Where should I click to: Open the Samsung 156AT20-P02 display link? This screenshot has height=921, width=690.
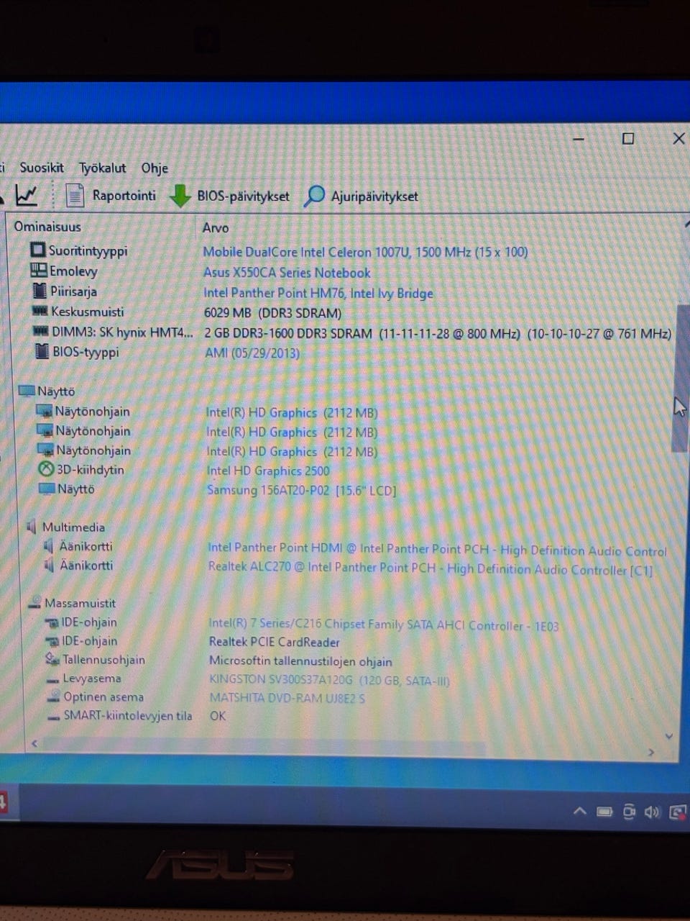tap(301, 490)
